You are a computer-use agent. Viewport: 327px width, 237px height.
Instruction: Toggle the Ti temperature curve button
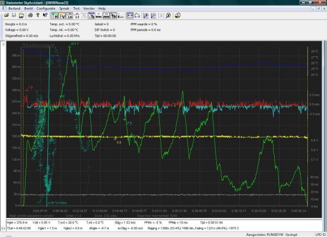(x=113, y=16)
